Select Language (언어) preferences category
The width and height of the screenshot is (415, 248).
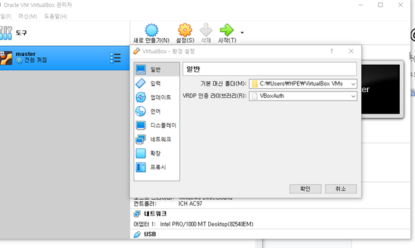(156, 112)
